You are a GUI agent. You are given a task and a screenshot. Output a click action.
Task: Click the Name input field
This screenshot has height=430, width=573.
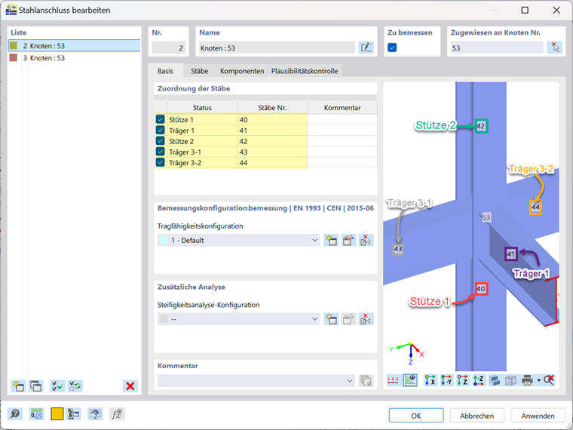(x=277, y=48)
